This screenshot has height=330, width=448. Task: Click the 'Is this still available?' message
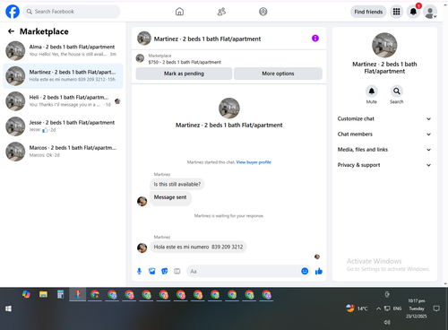click(x=177, y=184)
